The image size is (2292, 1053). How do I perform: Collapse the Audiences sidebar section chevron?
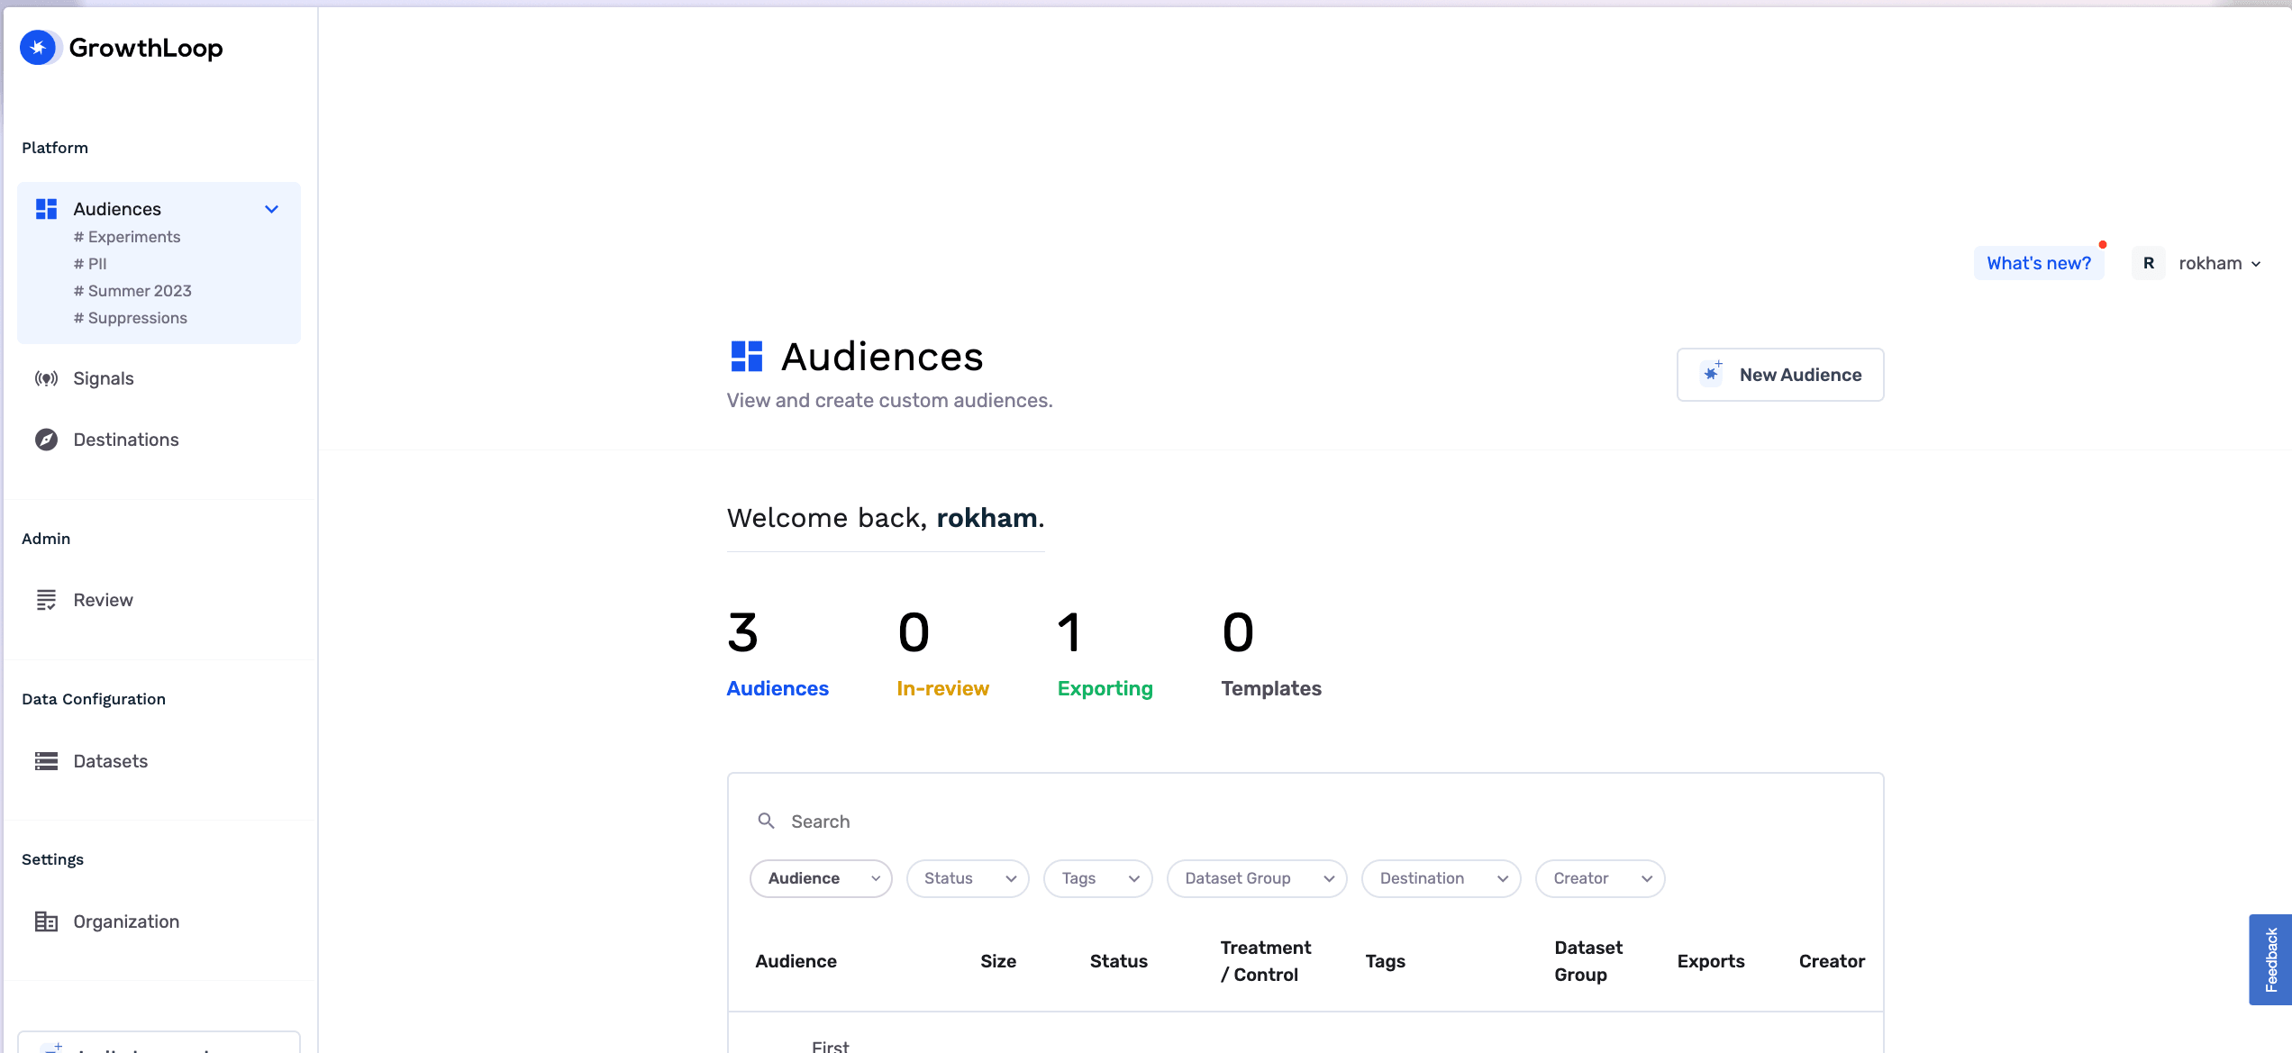pos(271,209)
